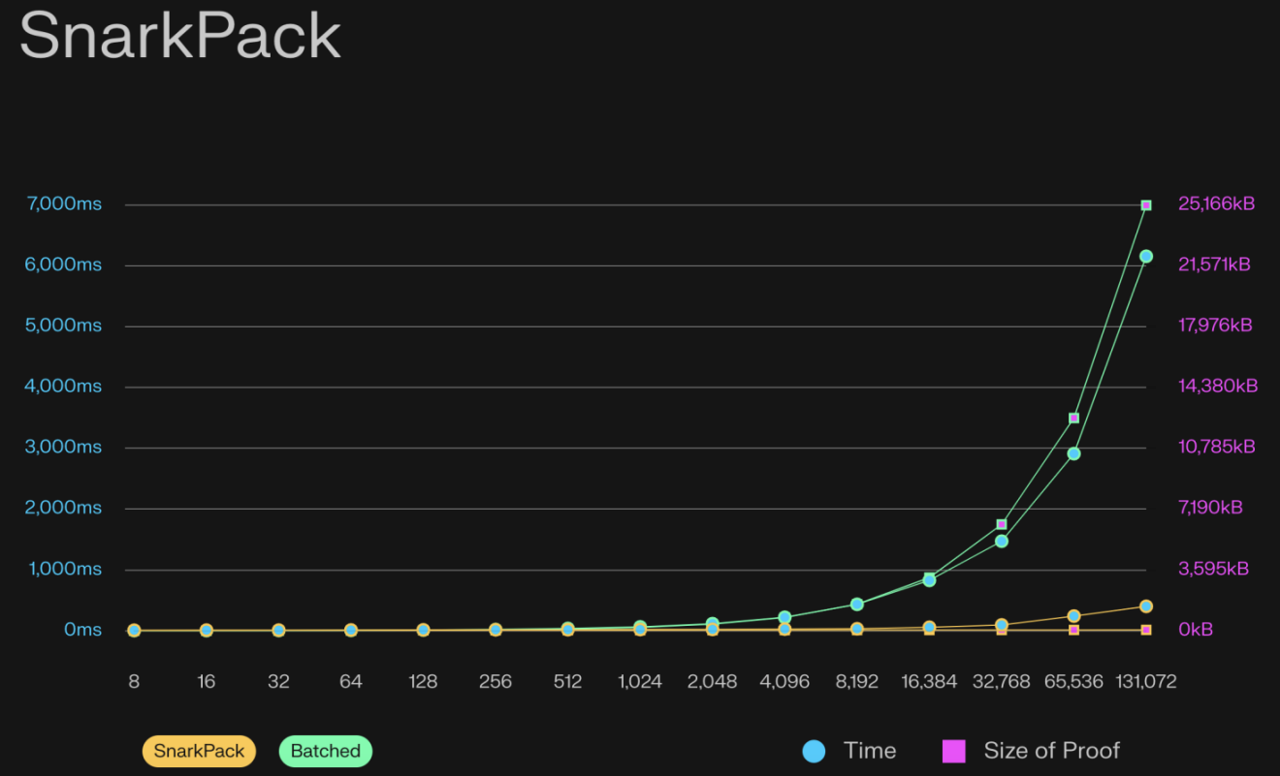Click the 4,000ms y-axis label
This screenshot has width=1280, height=776.
(x=63, y=387)
